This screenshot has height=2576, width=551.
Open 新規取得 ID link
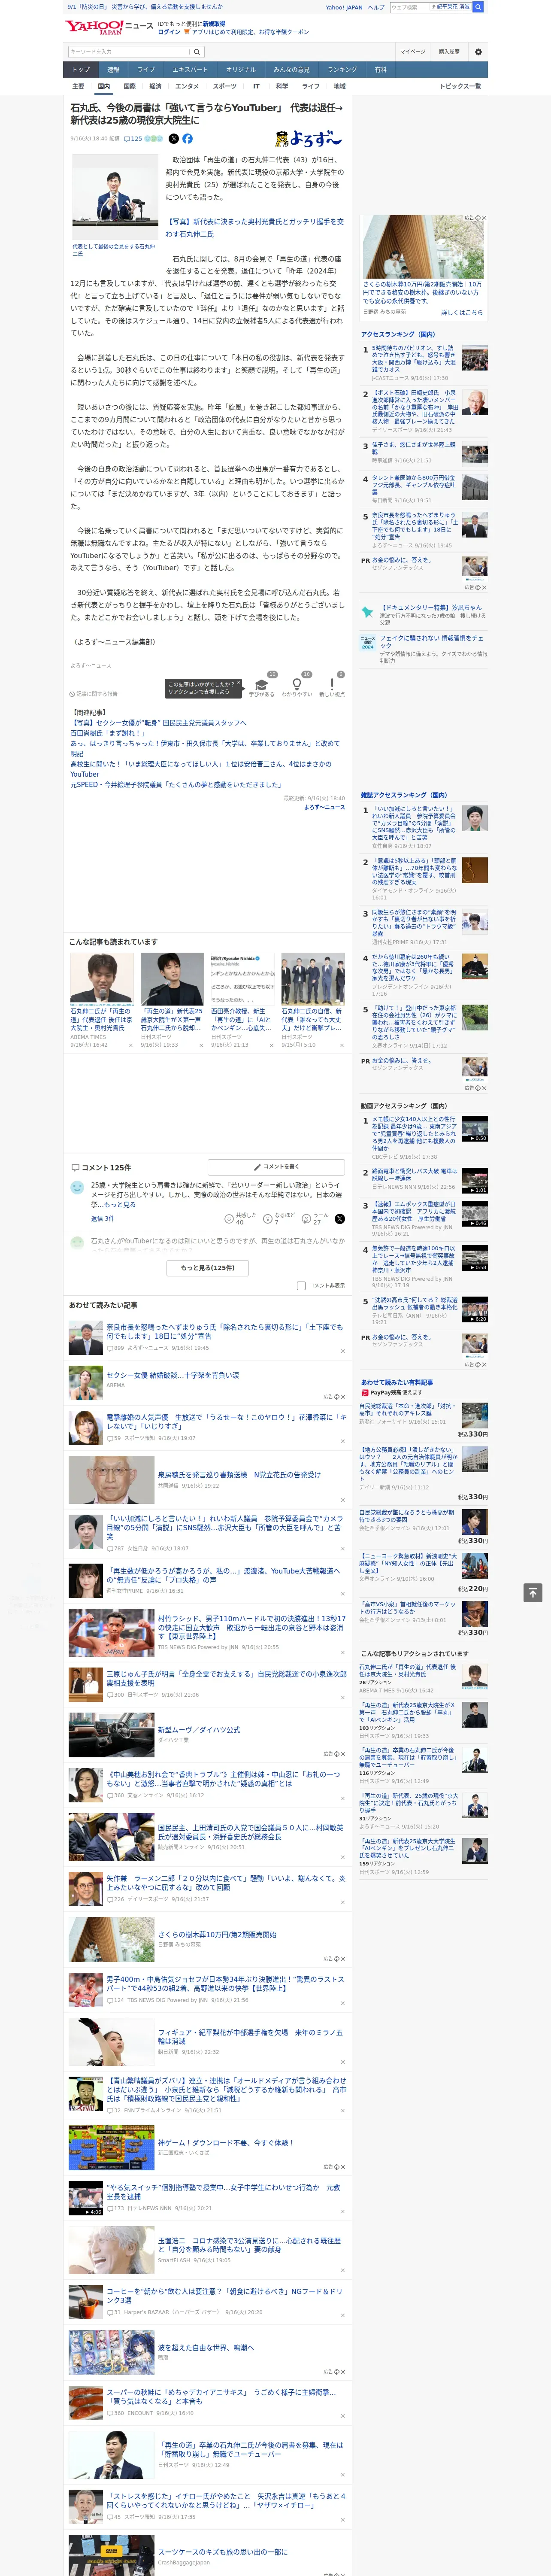coord(214,23)
